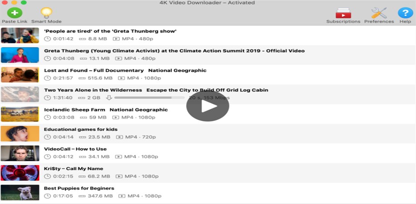Screen dimensions: 416x204
Task: Click clock icon beside 0:17:05 duration
Action: pos(47,196)
